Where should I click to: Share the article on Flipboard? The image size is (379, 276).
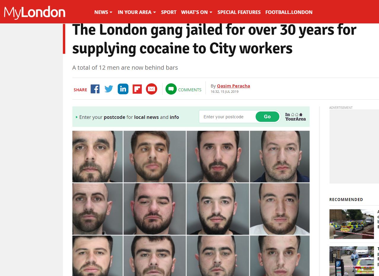pyautogui.click(x=137, y=89)
